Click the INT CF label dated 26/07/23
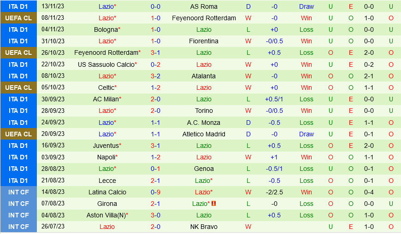 [x=18, y=227]
